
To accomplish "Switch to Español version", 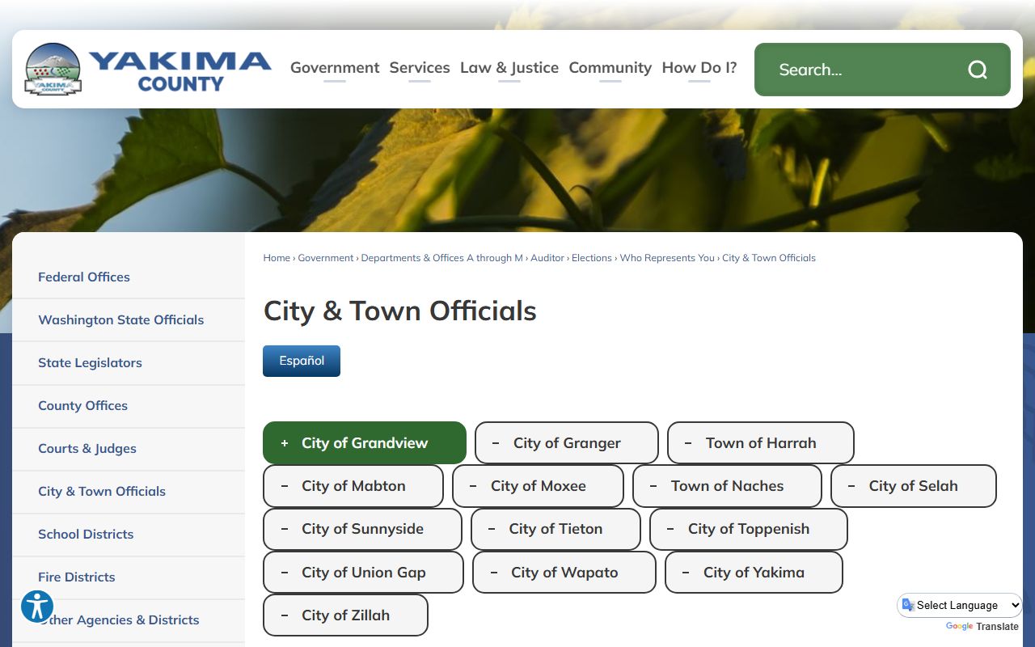I will 302,361.
